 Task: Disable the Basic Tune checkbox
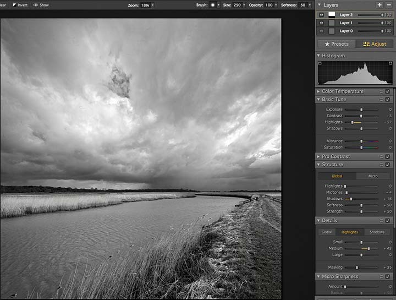pos(388,100)
